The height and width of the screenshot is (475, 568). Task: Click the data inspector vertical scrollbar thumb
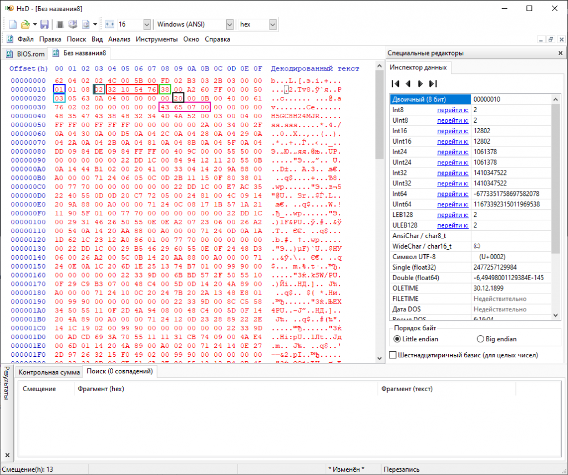555,178
